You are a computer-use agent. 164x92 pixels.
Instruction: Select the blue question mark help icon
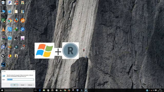coord(10,38)
